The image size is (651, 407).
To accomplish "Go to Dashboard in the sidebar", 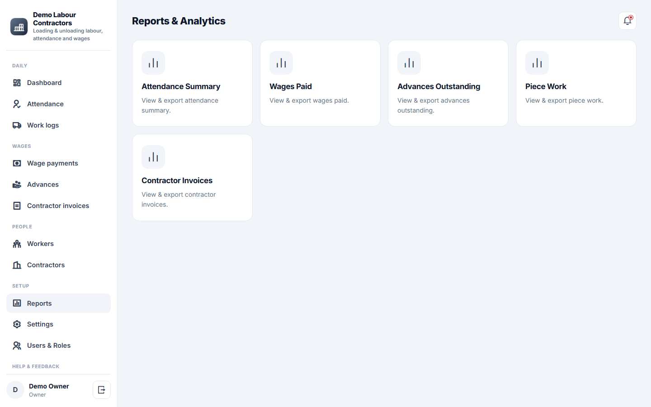I will pyautogui.click(x=58, y=83).
